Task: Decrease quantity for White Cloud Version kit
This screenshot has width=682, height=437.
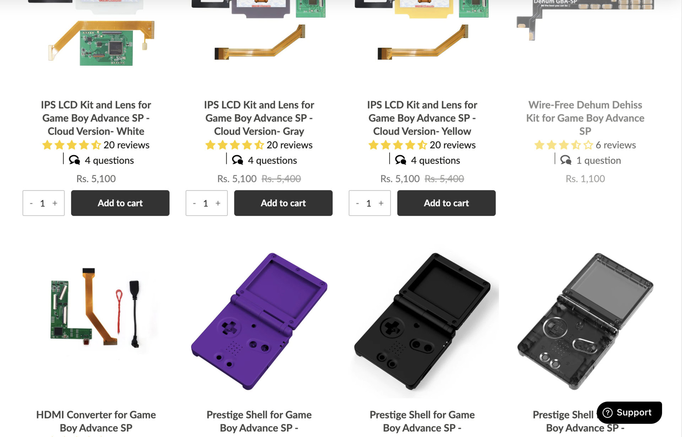Action: click(31, 203)
